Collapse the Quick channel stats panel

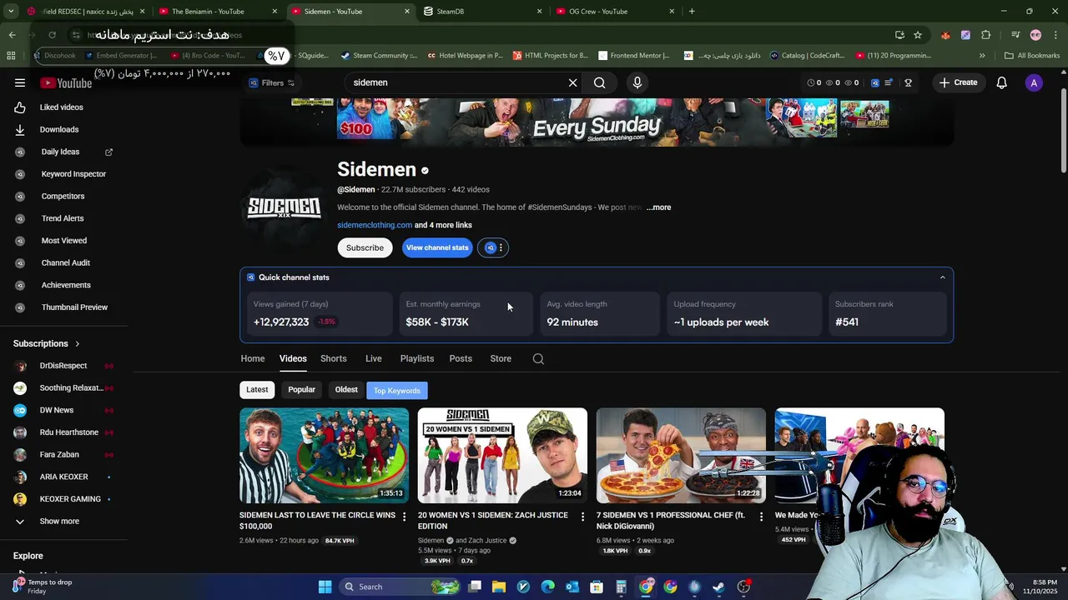coord(943,277)
